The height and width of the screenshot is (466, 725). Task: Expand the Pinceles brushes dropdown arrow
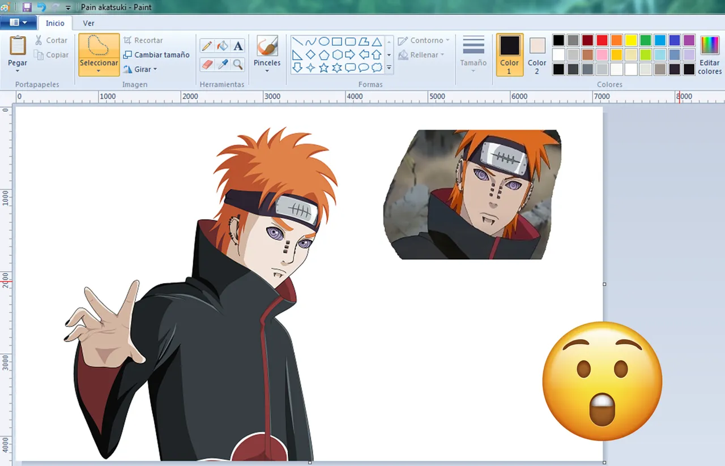[267, 71]
